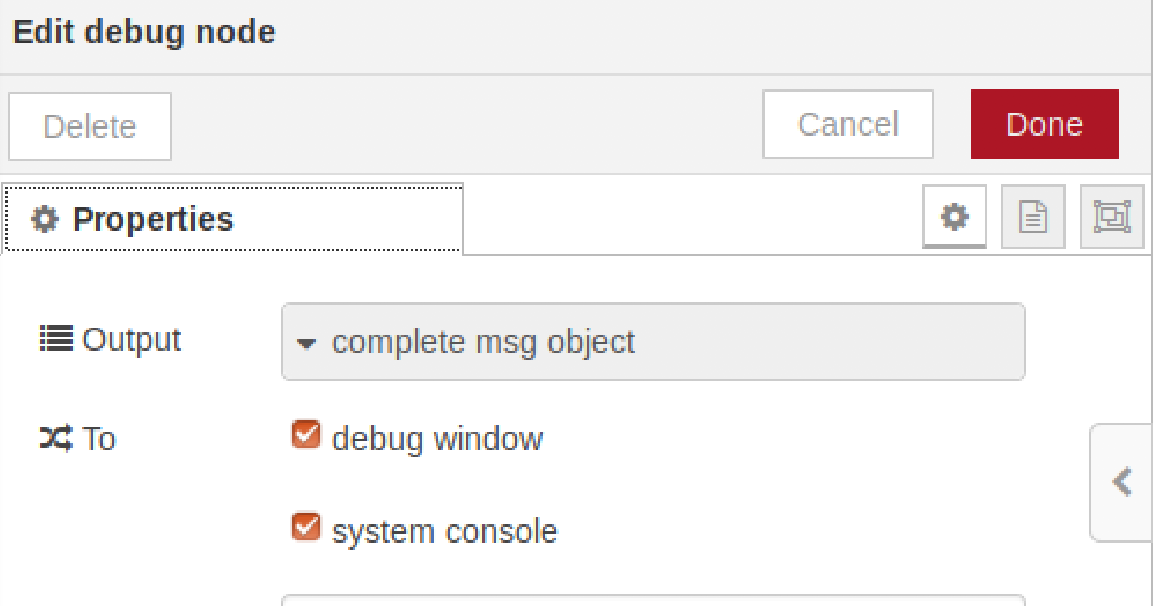
Task: Open the node description document icon
Action: tap(1033, 217)
